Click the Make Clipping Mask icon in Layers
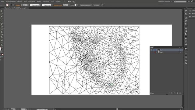 click(x=172, y=93)
